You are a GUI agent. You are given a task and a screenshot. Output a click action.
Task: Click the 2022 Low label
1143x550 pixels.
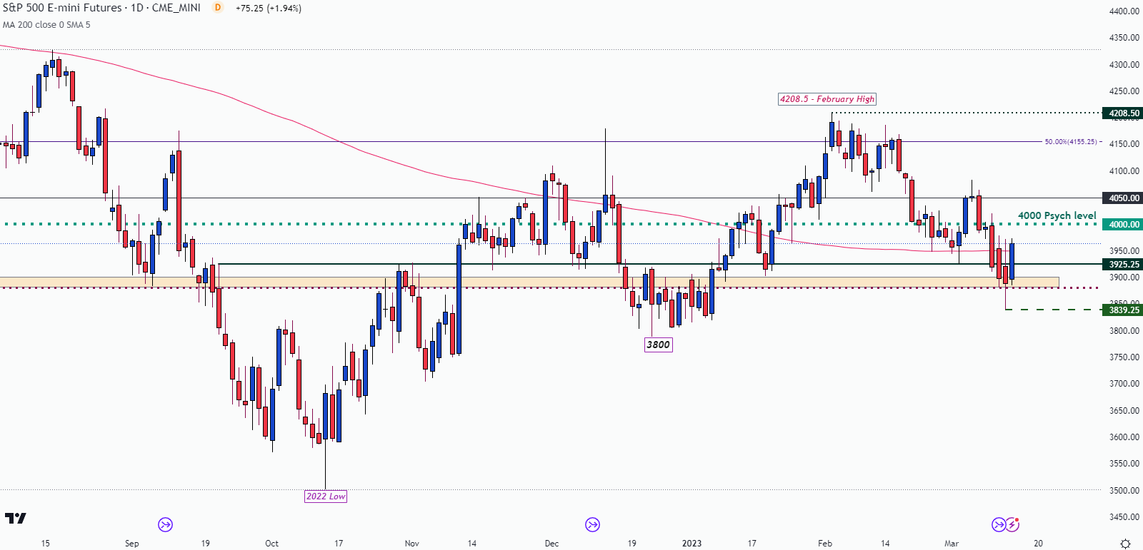[x=326, y=496]
